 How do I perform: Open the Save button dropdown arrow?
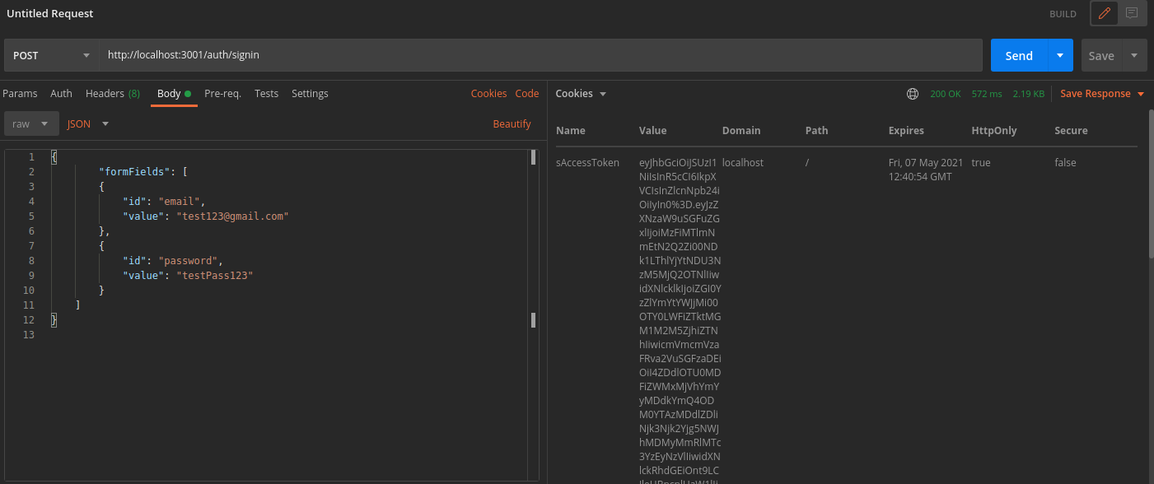(x=1135, y=55)
